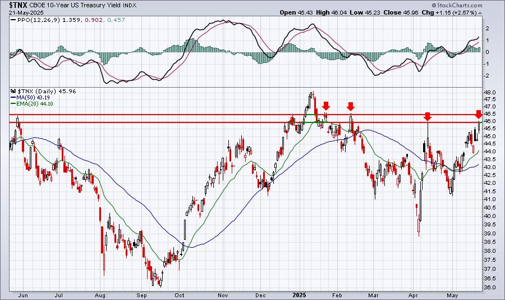Image resolution: width=505 pixels, height=300 pixels.
Task: Click the candlestick icon before $TNX (Daily)
Action: pyautogui.click(x=13, y=91)
